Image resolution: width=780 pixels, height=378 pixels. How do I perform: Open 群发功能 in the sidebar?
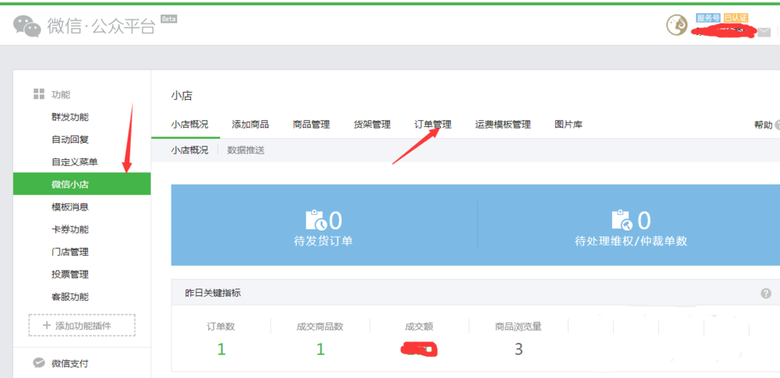(x=70, y=117)
